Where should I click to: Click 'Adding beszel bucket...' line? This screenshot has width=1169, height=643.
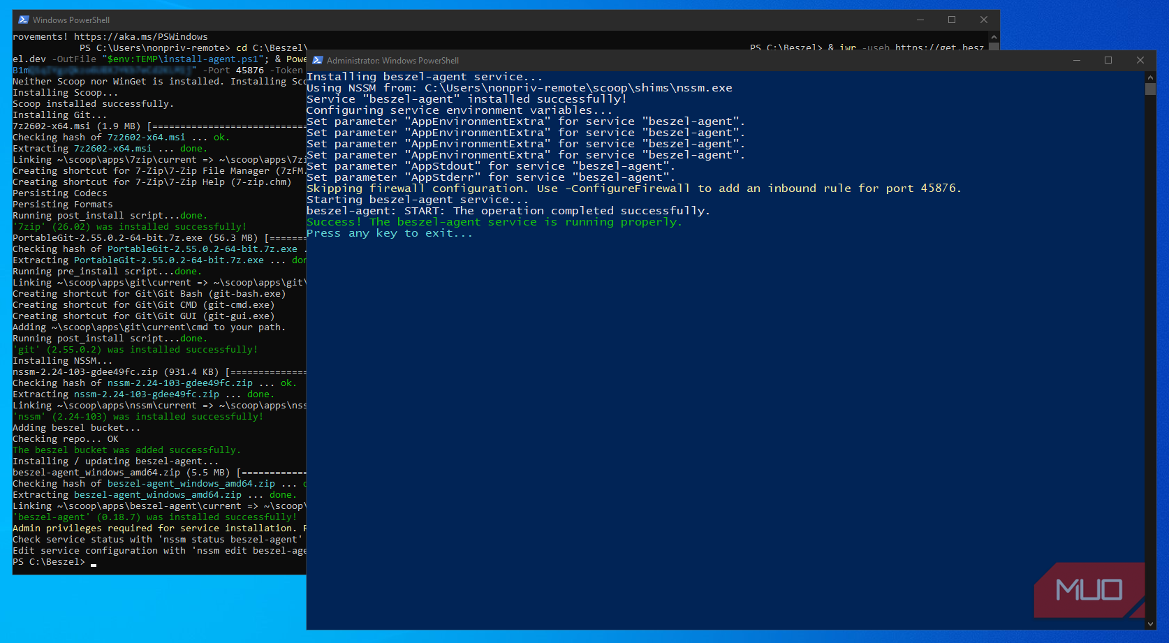pos(77,428)
